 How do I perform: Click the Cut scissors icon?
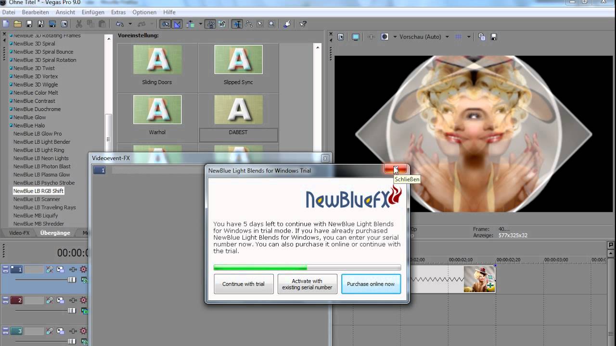(x=79, y=24)
